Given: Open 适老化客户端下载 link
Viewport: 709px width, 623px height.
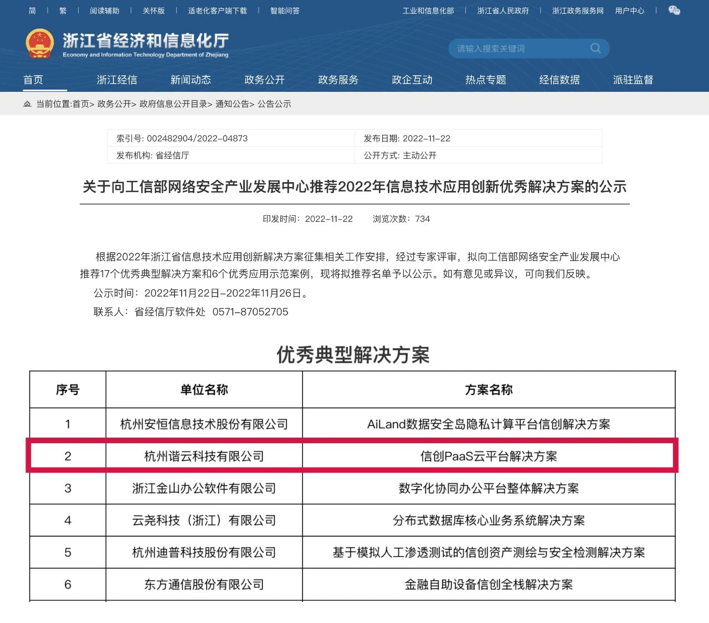Looking at the screenshot, I should tap(217, 11).
